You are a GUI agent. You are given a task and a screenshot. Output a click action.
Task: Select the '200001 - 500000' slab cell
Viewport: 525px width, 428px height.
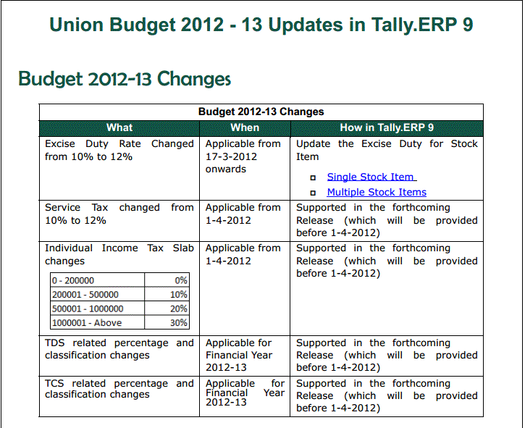tap(98, 294)
